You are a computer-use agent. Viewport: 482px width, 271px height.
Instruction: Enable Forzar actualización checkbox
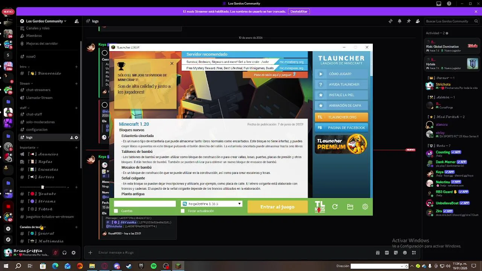coord(183,211)
